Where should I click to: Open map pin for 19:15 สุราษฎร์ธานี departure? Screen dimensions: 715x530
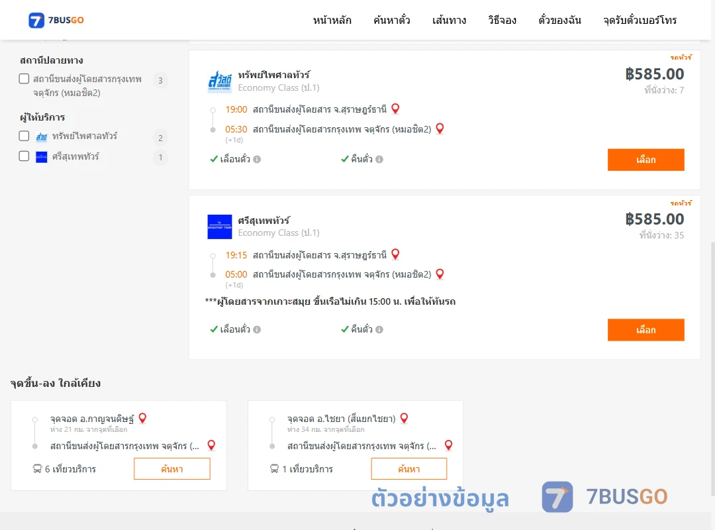(395, 254)
